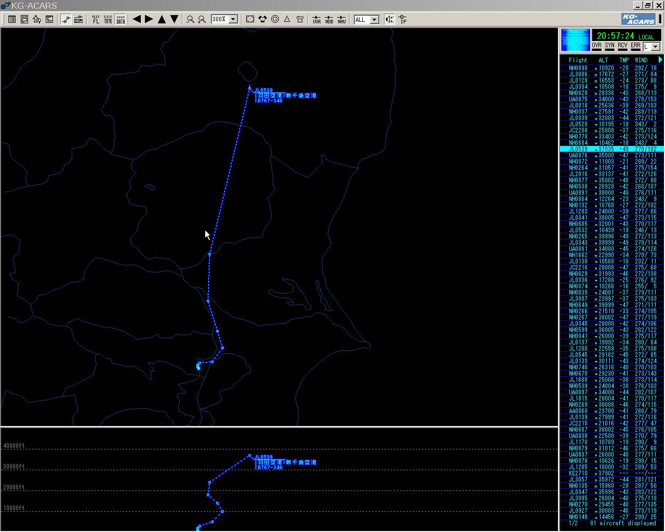
Task: Toggle NDB station display
Action: pyautogui.click(x=329, y=19)
